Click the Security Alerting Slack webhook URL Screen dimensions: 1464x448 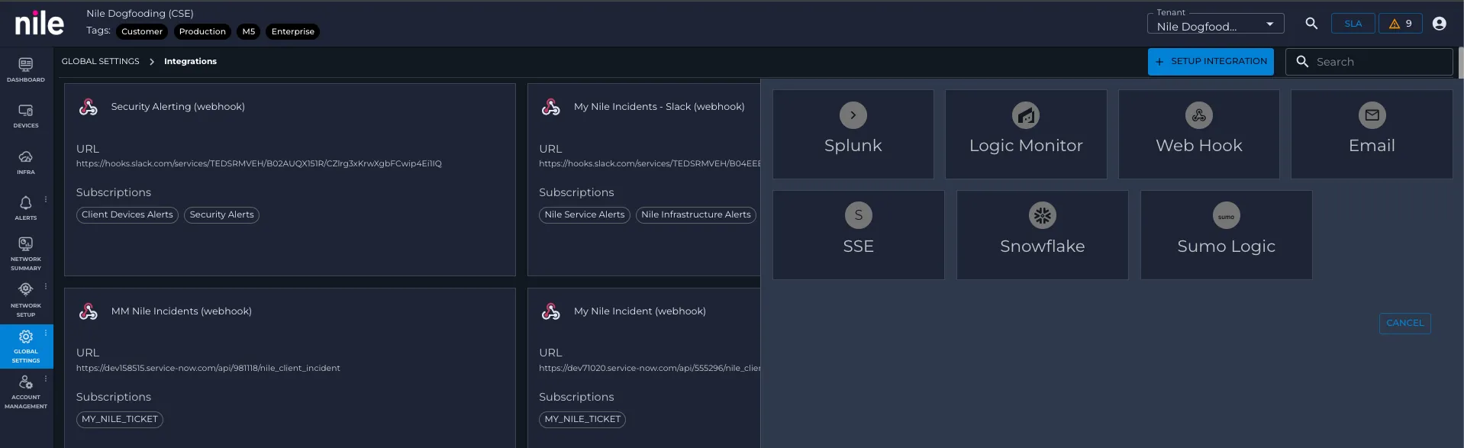[259, 164]
